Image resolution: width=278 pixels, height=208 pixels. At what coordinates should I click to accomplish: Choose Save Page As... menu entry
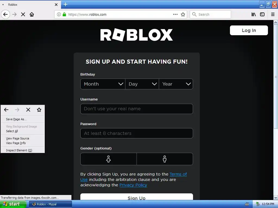coord(23,119)
